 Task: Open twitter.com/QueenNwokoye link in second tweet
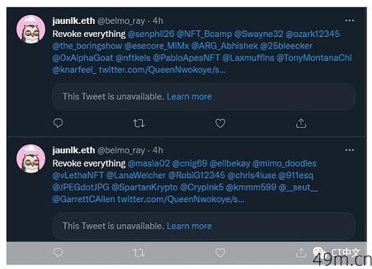point(181,199)
